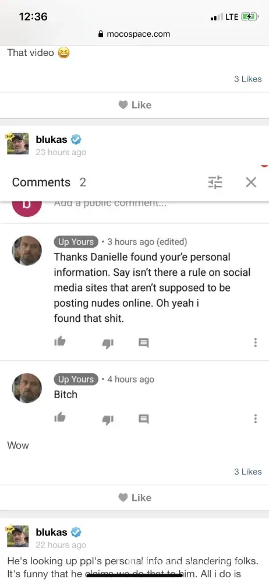Screen dimensions: 269x583
Task: Thumbs up the 'Thanks Danielle' comment
Action: [x=60, y=341]
